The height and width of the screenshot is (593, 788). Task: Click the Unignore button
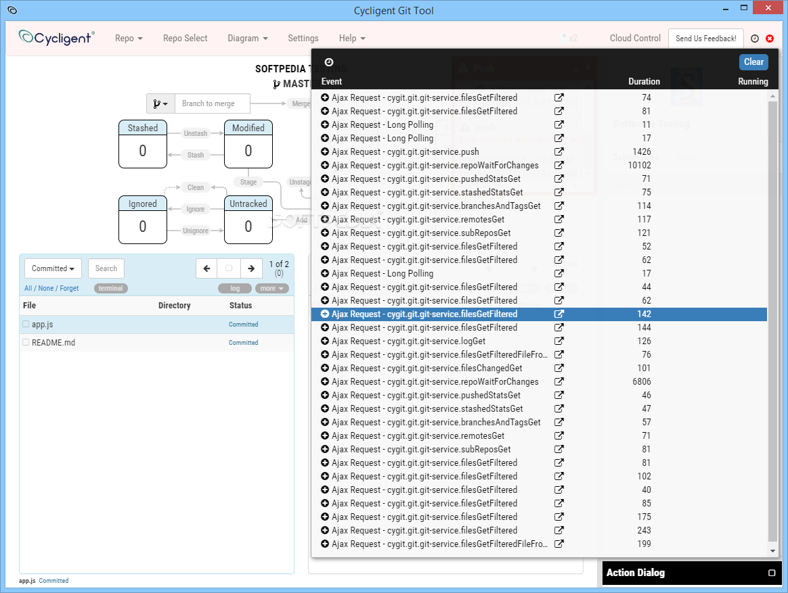[196, 231]
